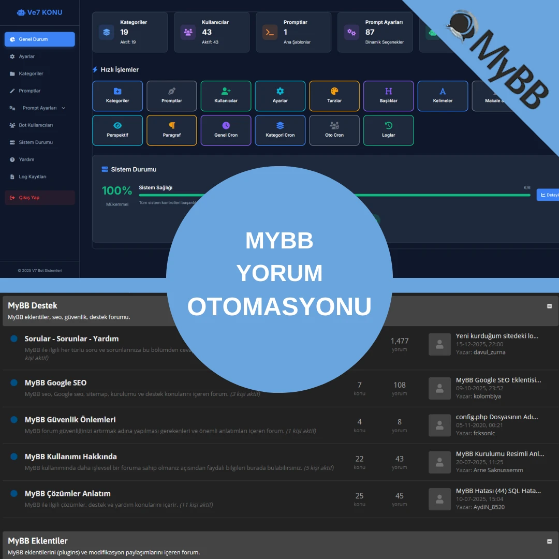Click the avatar beside kolombiya's post
This screenshot has width=559, height=559.
pos(439,389)
